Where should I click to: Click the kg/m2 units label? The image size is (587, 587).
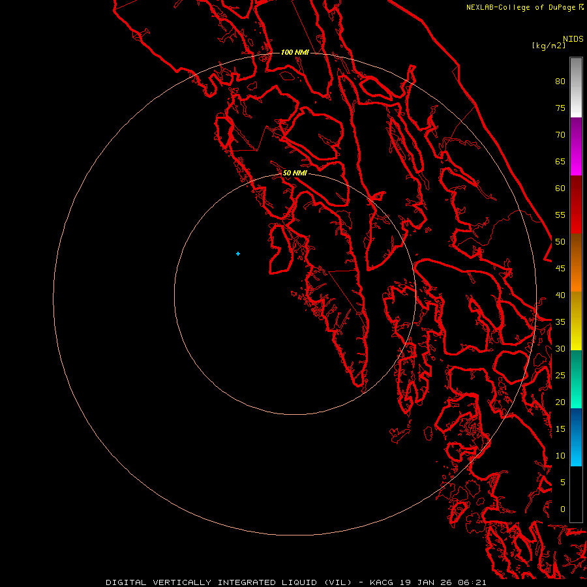pos(549,46)
